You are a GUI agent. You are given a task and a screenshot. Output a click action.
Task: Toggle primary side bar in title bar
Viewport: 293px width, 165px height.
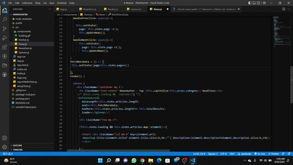point(250,3)
